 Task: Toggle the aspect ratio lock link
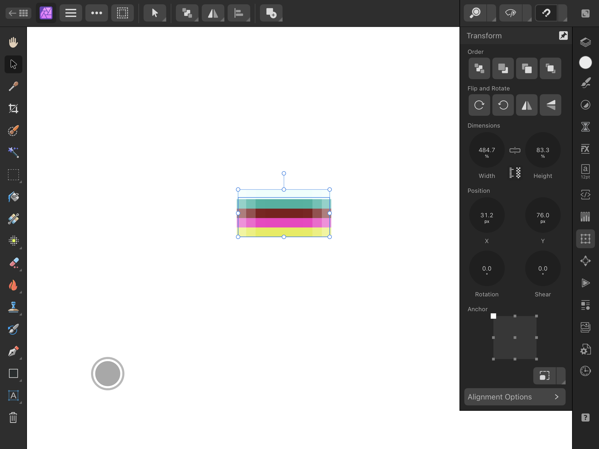tap(514, 150)
